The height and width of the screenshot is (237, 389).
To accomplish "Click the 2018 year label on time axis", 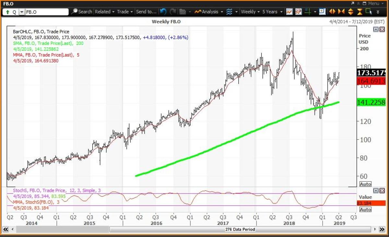I will pos(289,223).
